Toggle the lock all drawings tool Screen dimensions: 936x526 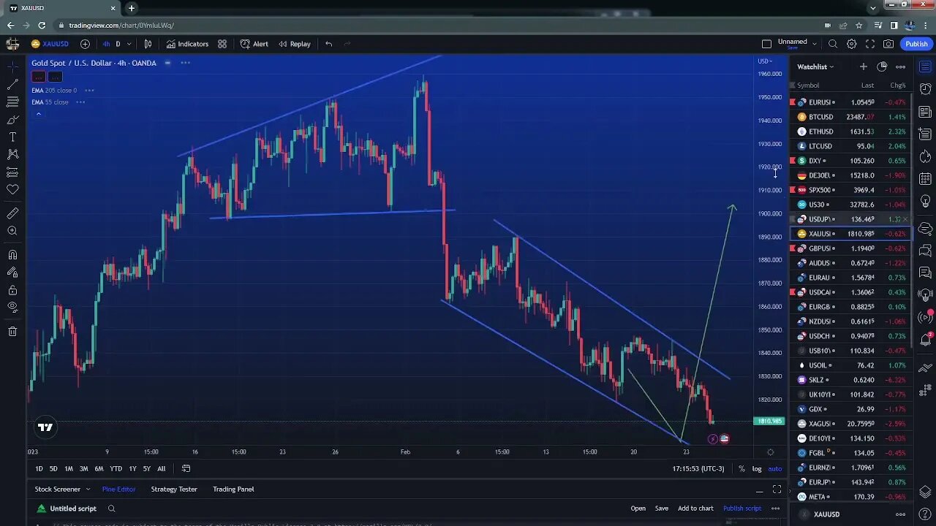pyautogui.click(x=12, y=290)
